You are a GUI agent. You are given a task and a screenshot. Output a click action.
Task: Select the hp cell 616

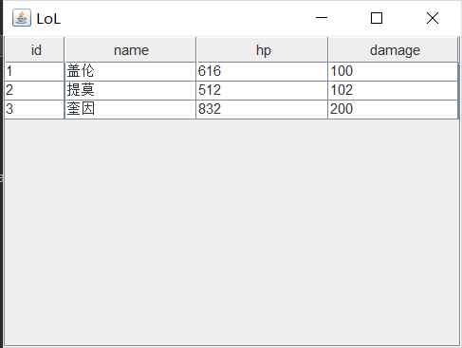point(262,71)
